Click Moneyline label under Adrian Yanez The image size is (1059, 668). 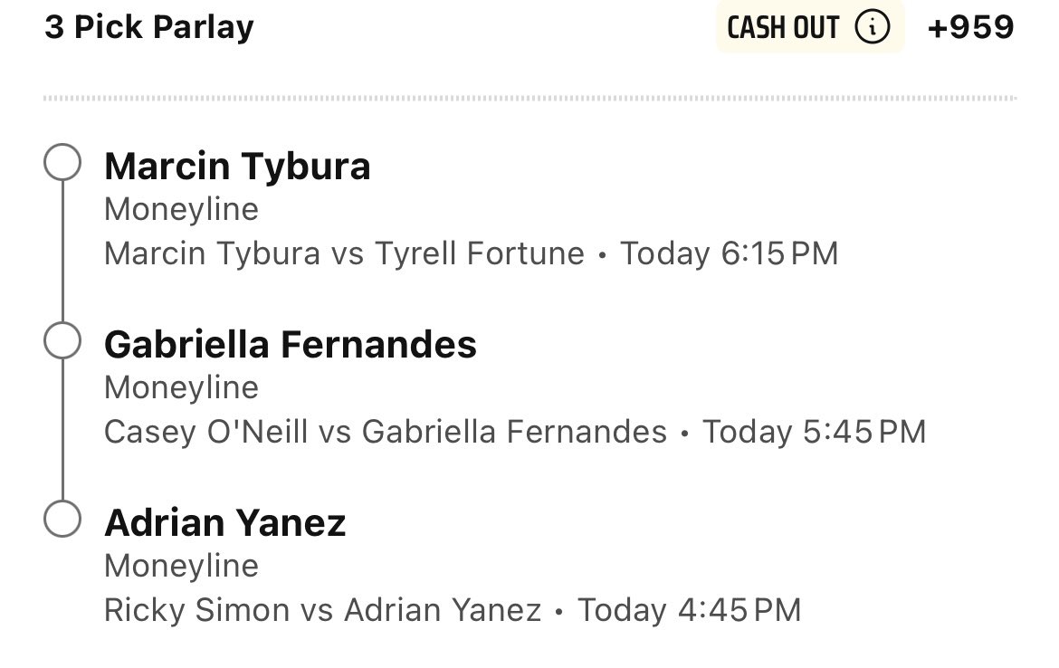[x=181, y=566]
